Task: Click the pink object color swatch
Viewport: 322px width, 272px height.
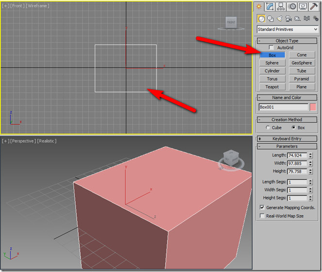Action: point(313,107)
